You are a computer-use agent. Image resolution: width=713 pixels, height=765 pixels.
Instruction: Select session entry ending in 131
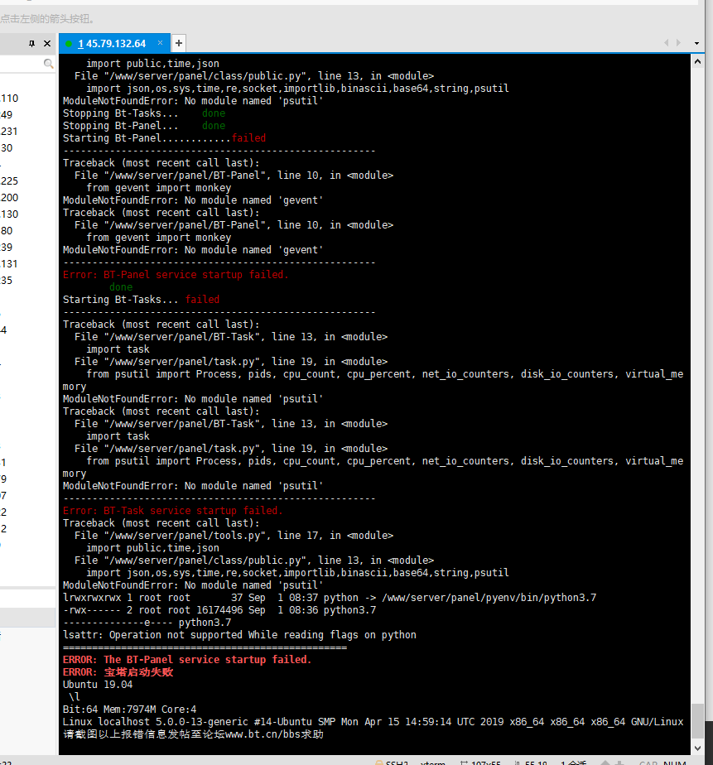[x=9, y=264]
